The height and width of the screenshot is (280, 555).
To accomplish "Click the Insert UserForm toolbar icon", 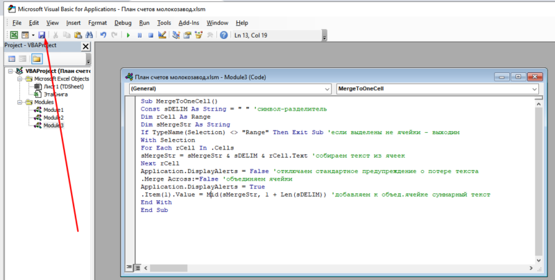I will click(x=25, y=35).
